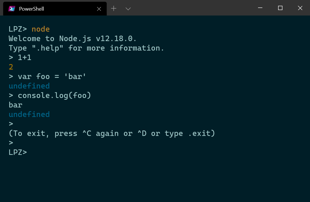Click the 'bar' output line
Screen dimensions: 310x202
coord(15,105)
